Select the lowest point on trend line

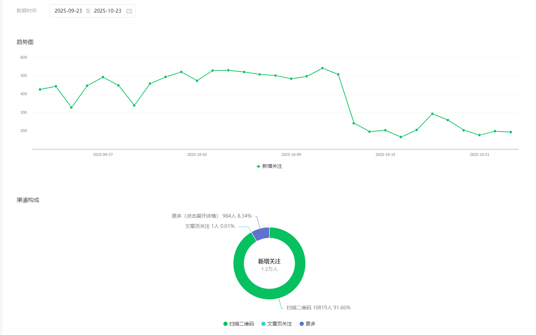tap(401, 137)
